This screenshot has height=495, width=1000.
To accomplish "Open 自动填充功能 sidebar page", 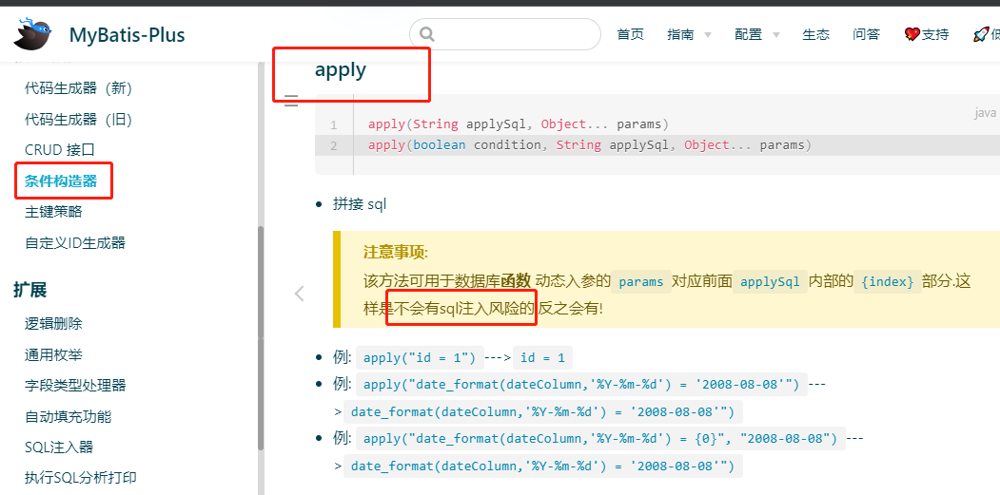I will tap(69, 417).
